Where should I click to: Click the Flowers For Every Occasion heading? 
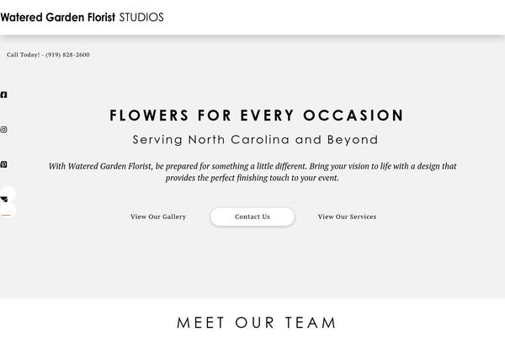[x=257, y=115]
